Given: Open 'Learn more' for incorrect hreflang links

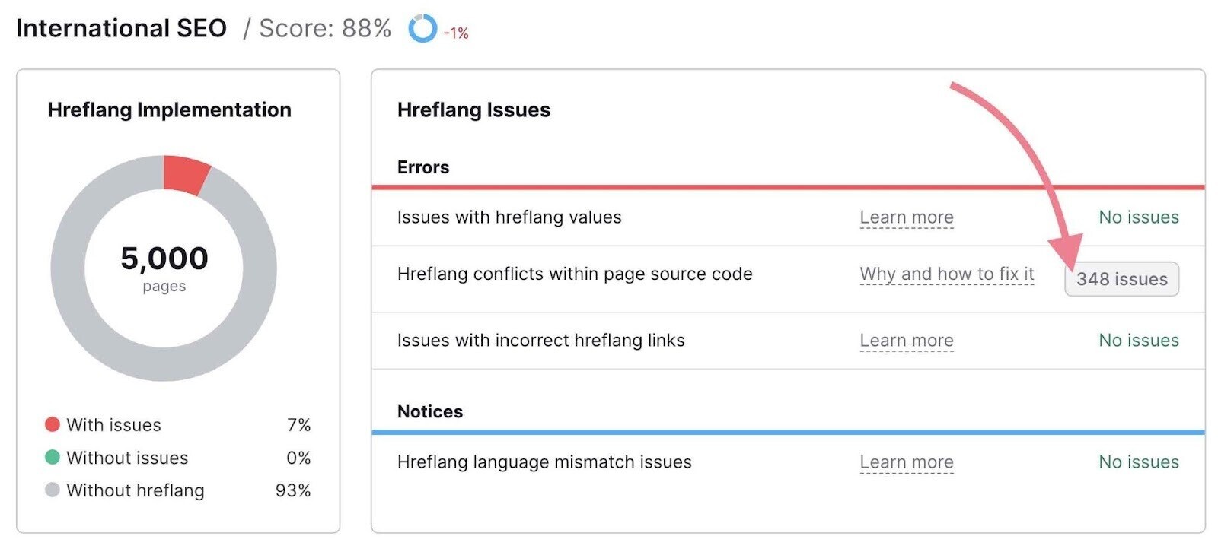Looking at the screenshot, I should [x=907, y=341].
